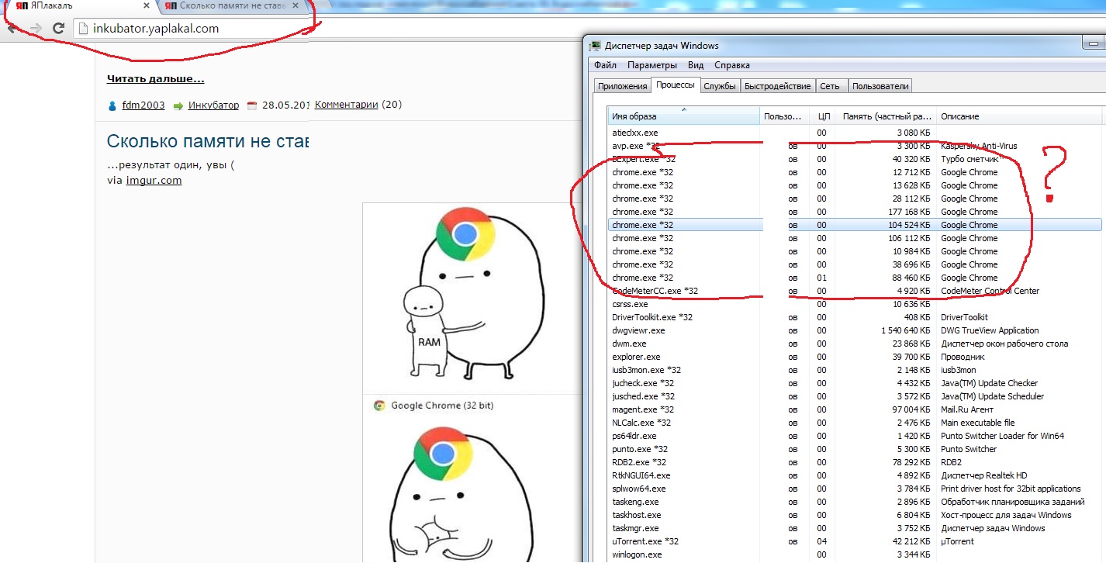Sort processes by 'Имя образа' column header

[683, 116]
